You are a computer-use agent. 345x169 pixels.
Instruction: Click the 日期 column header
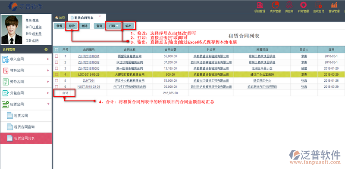[331, 50]
